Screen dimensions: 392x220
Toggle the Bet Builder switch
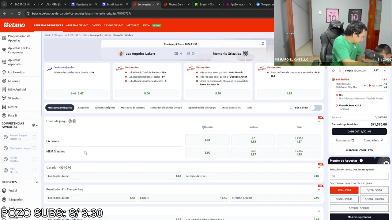pos(316,108)
